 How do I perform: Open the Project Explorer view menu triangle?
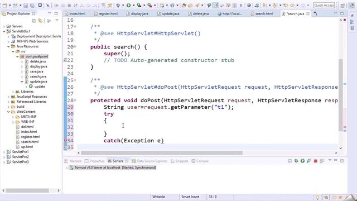(x=57, y=21)
